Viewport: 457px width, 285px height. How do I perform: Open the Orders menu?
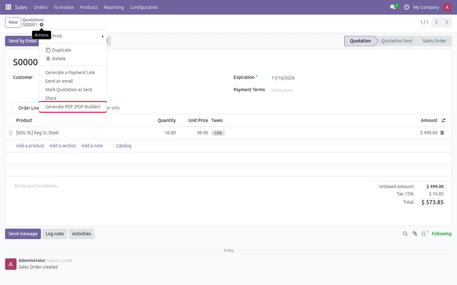[40, 7]
